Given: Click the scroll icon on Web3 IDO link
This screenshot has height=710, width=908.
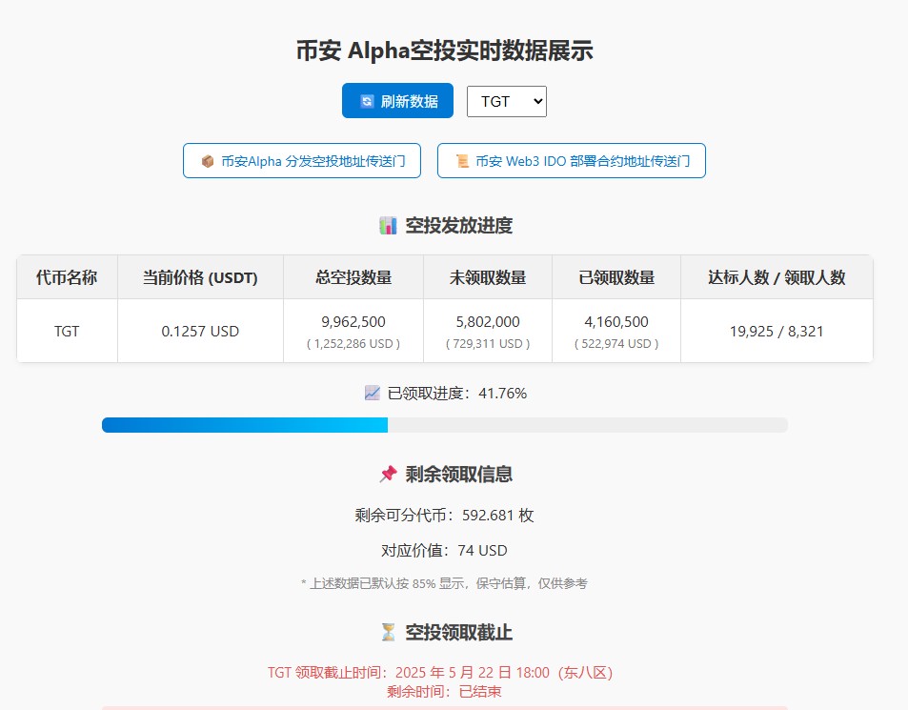Looking at the screenshot, I should 462,161.
